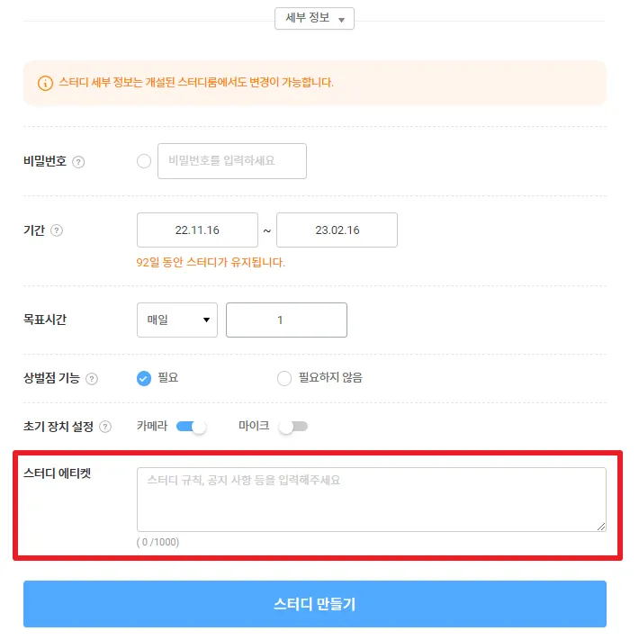Click the password input field
Image resolution: width=639 pixels, height=640 pixels.
coord(231,161)
